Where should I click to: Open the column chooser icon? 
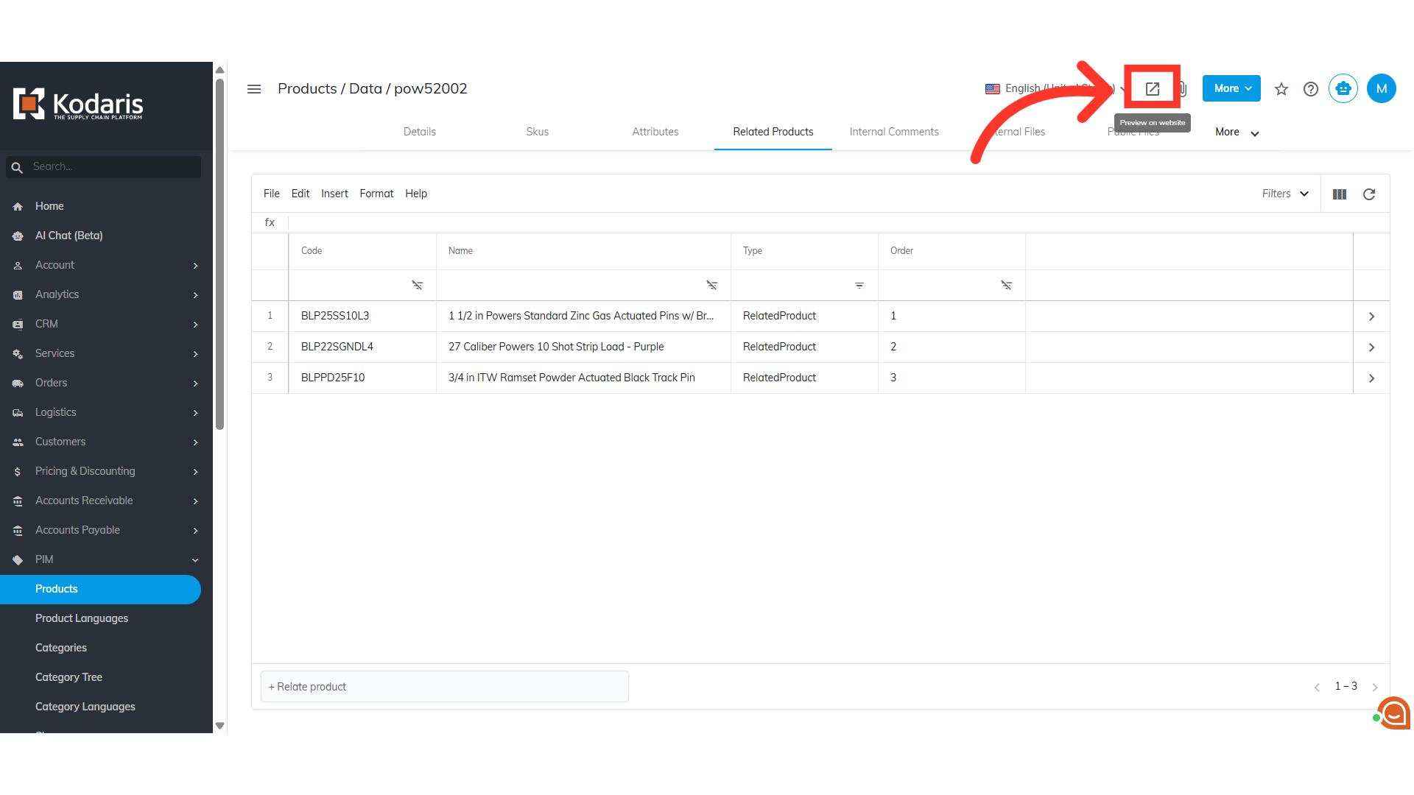(1340, 194)
